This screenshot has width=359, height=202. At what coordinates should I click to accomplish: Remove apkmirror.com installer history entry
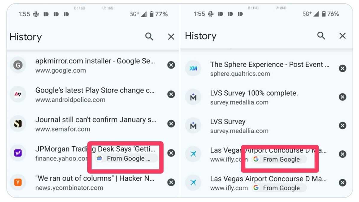(x=171, y=65)
